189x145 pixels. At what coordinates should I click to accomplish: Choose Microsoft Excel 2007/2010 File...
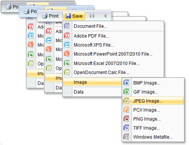tap(113, 63)
